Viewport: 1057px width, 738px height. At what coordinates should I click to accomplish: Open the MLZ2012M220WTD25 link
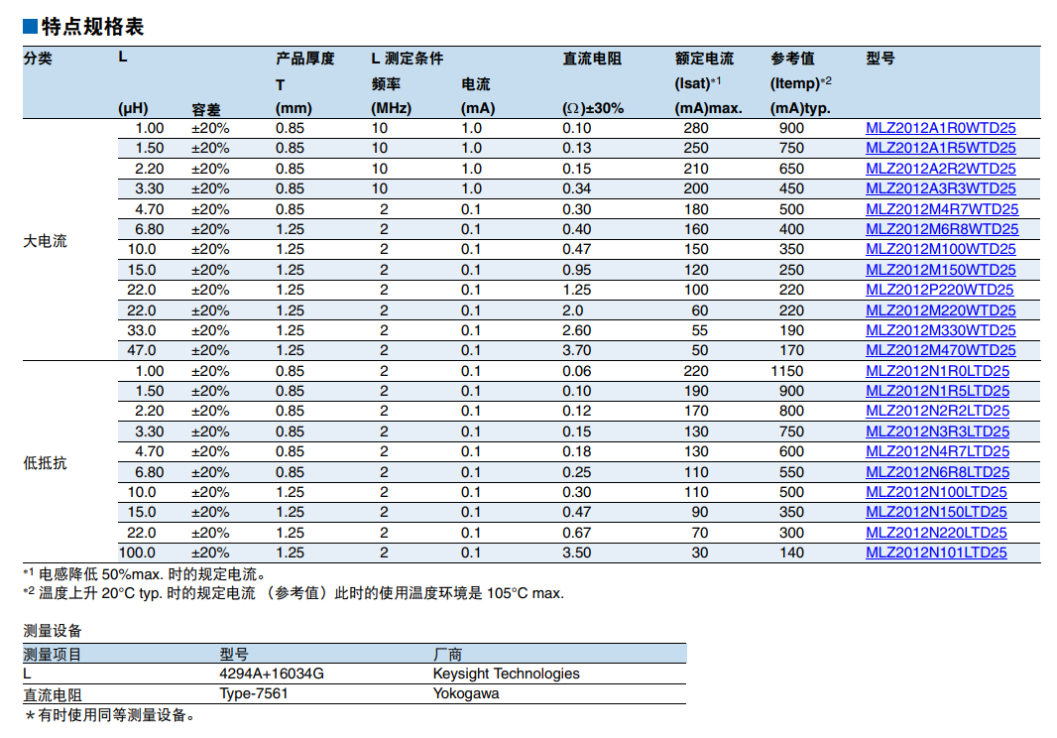tap(940, 310)
